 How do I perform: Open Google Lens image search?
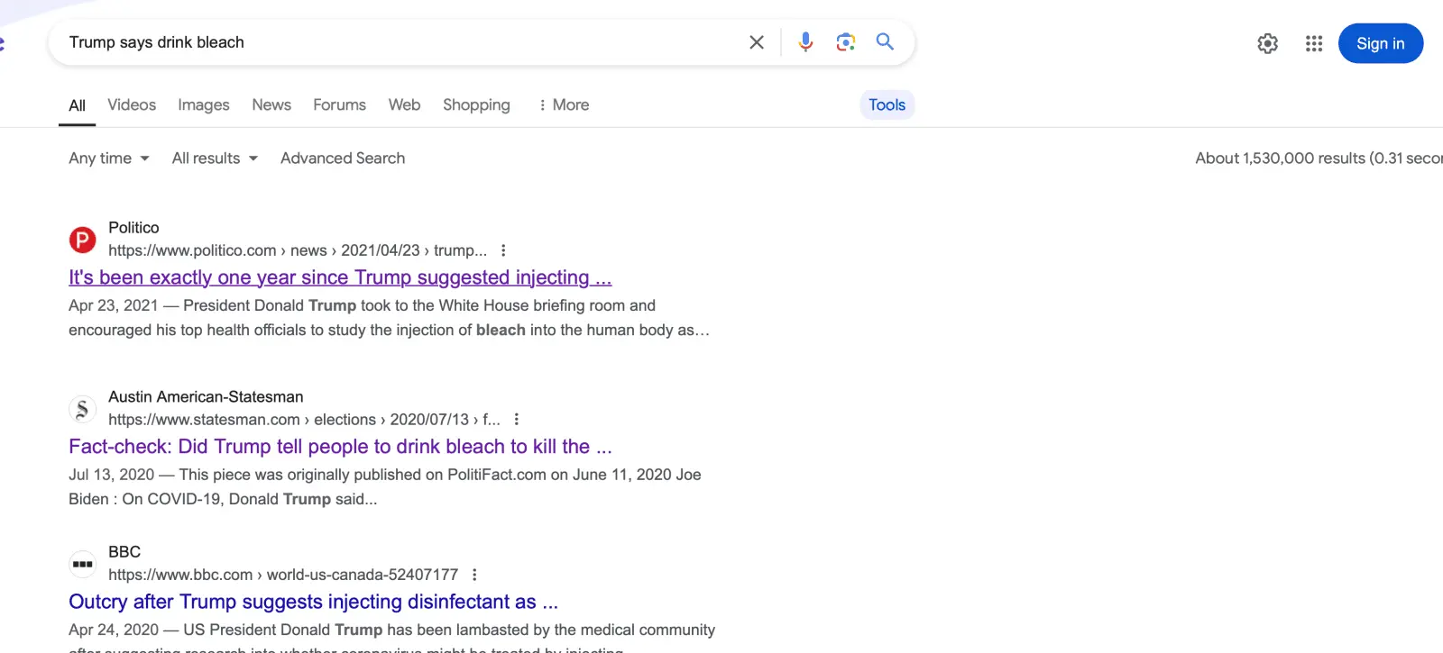[x=845, y=42]
